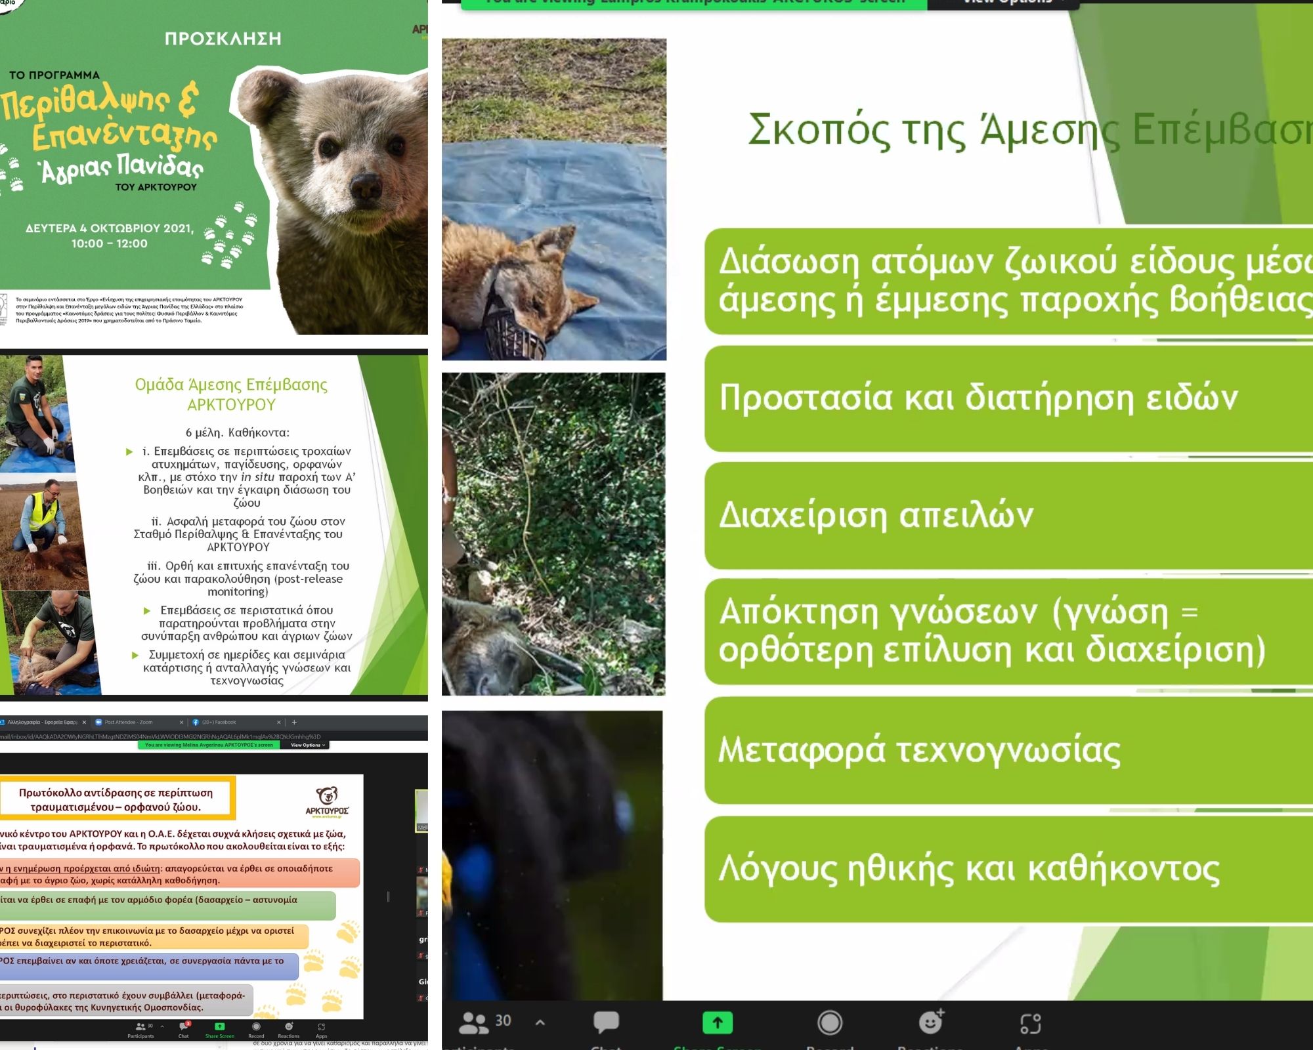Click green Share Screen icon in large toolbar
Screen dimensions: 1313x1050
(717, 1022)
